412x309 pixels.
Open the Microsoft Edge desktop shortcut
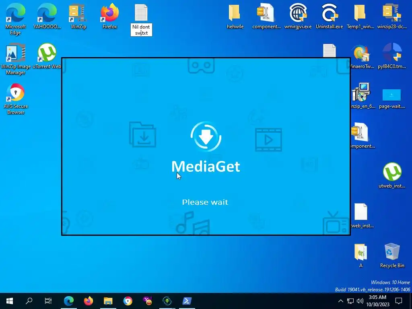pos(16,19)
